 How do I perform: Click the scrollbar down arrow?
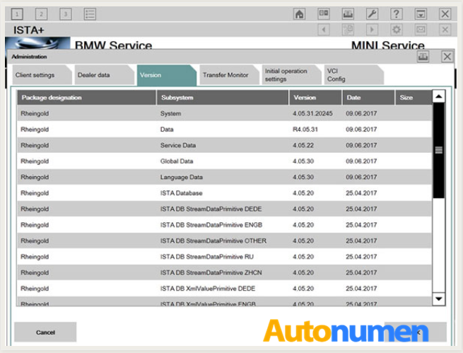click(x=439, y=299)
